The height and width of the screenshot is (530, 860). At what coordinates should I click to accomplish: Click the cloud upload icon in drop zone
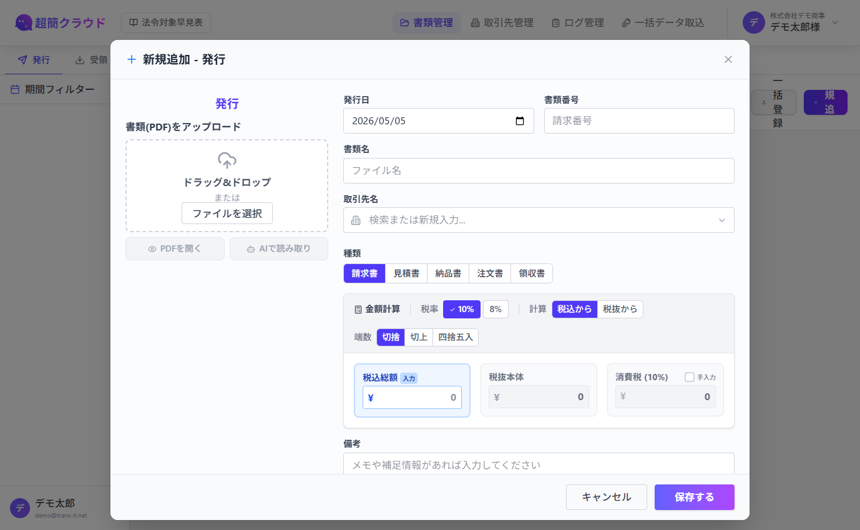227,160
